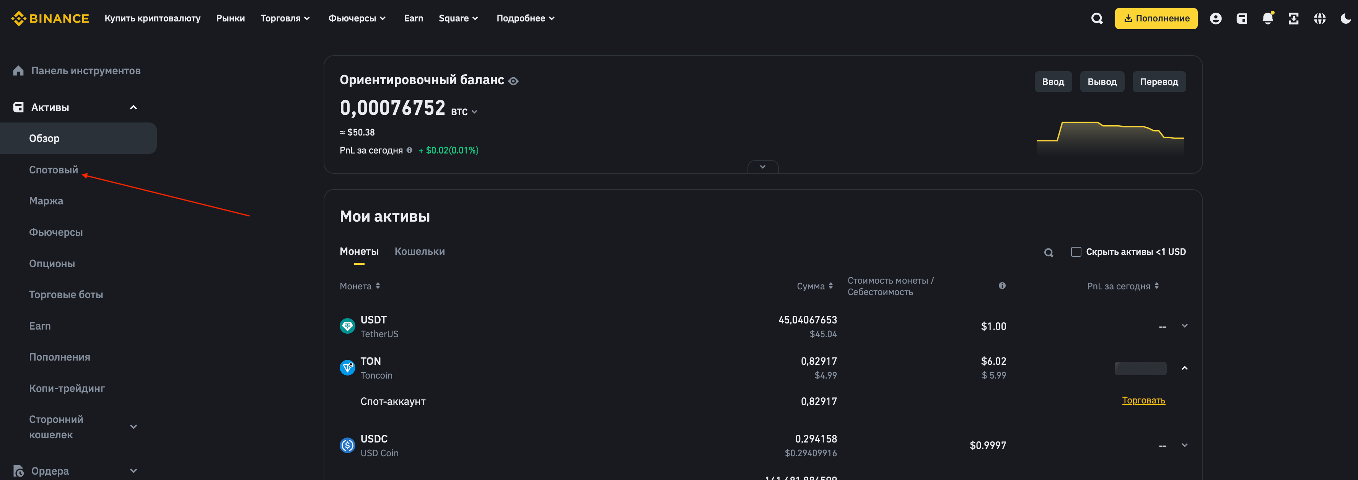Expand Сторонний кошелек submenu
1358x480 pixels.
click(x=134, y=427)
